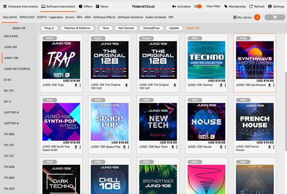287x194 pixels.
Task: Open three-dot menu for JUNO-106 Space Pop
Action: click(128, 147)
